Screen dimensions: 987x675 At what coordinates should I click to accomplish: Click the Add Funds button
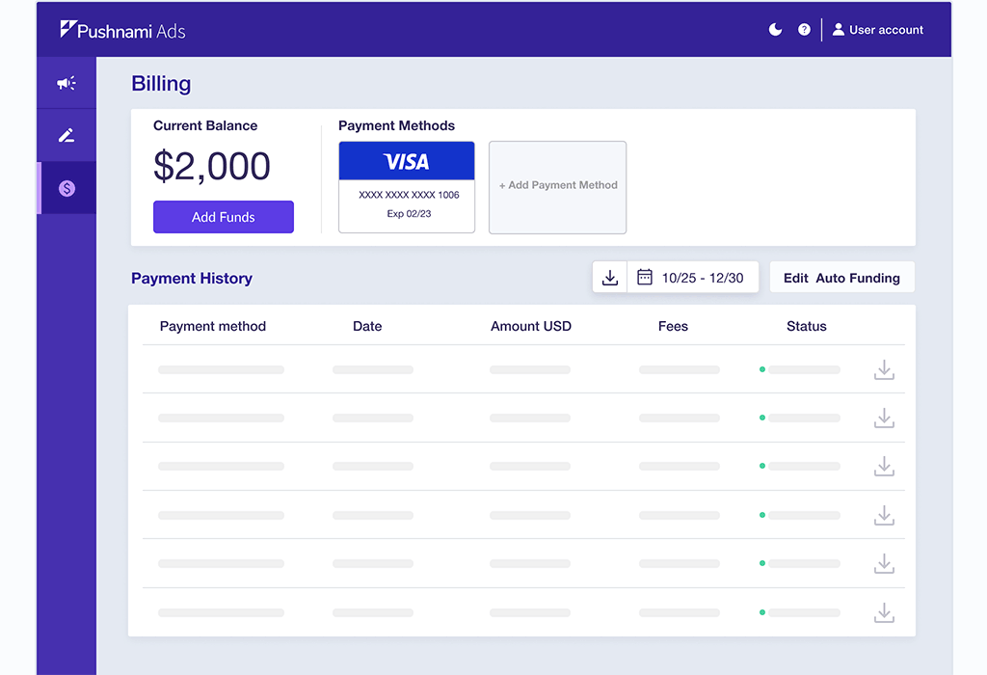click(223, 217)
